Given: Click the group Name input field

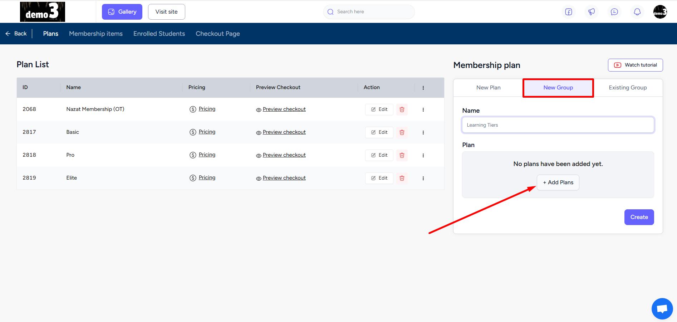Looking at the screenshot, I should pyautogui.click(x=558, y=125).
